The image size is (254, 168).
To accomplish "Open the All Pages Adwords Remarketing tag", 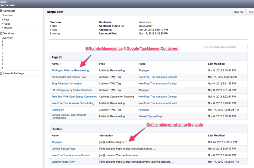I will tap(70, 71).
